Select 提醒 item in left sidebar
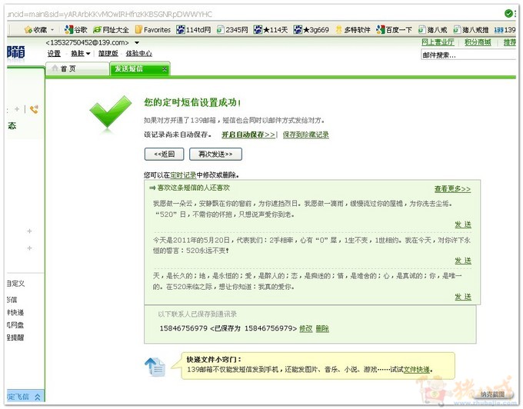Image resolution: width=523 pixels, height=409 pixels. (x=15, y=338)
